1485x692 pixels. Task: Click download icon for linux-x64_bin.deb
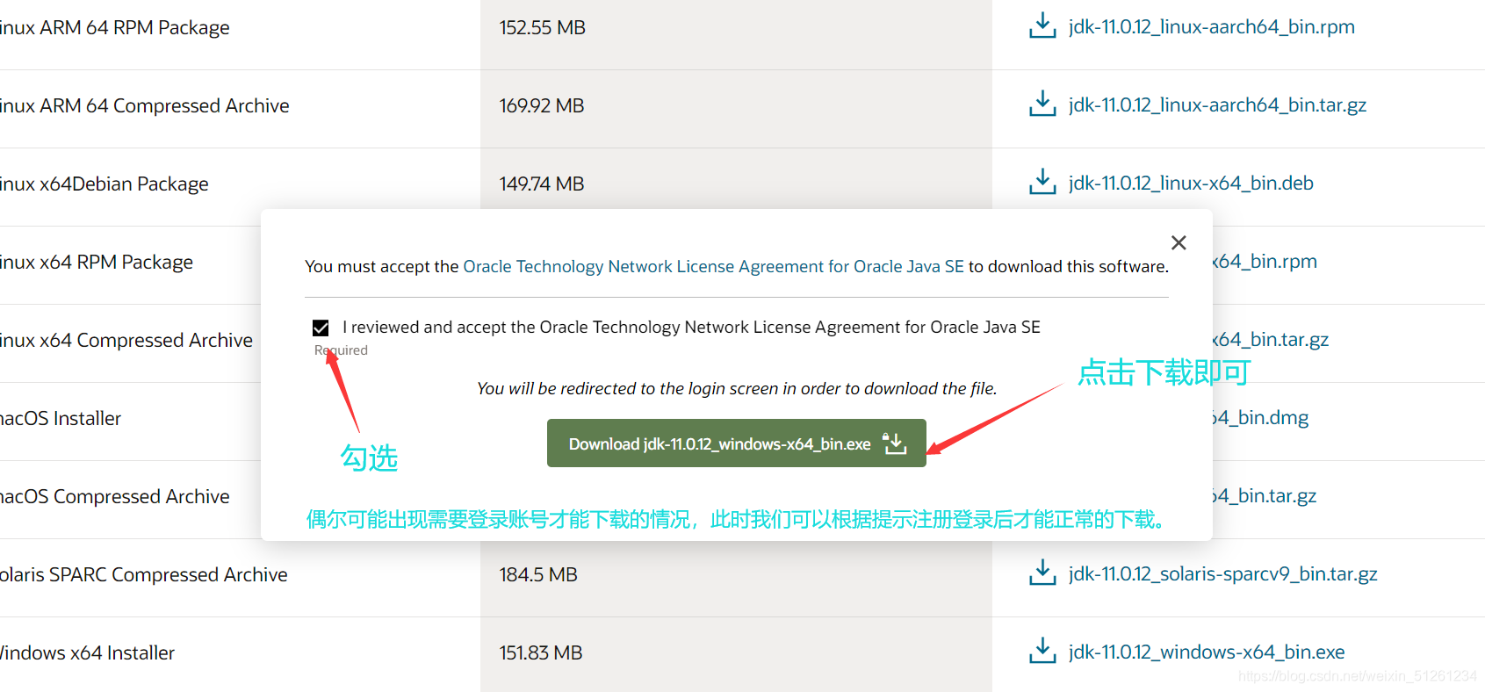1042,183
